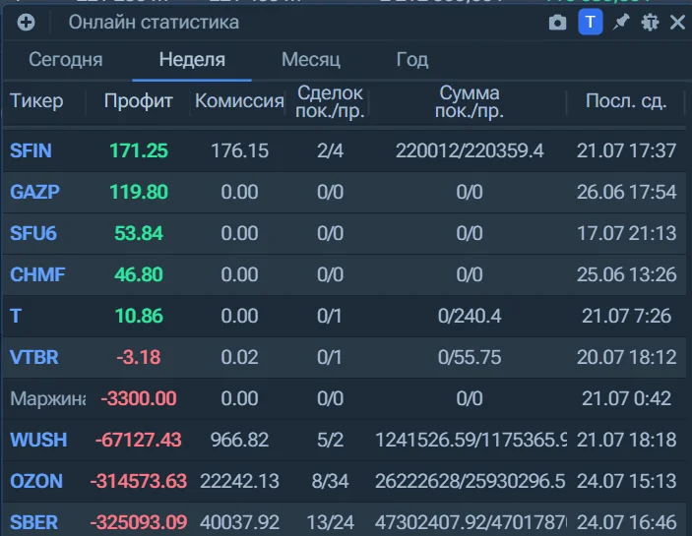Sort by Посл. сд. column header

click(x=626, y=101)
